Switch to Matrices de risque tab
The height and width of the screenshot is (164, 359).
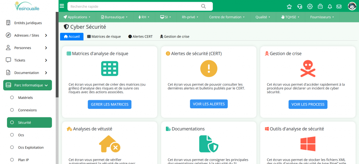[104, 36]
